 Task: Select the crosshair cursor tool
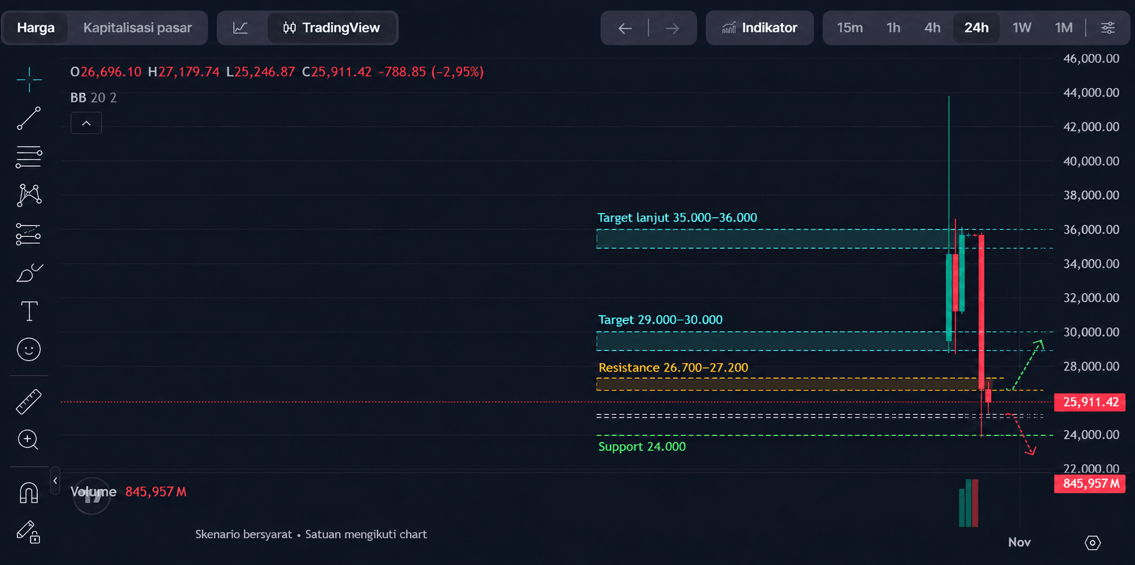coord(29,80)
